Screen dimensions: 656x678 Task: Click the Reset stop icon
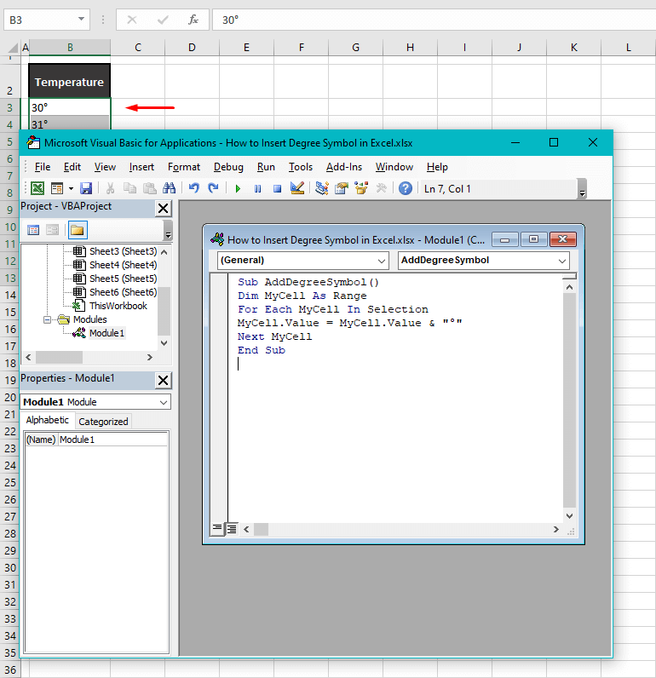277,188
